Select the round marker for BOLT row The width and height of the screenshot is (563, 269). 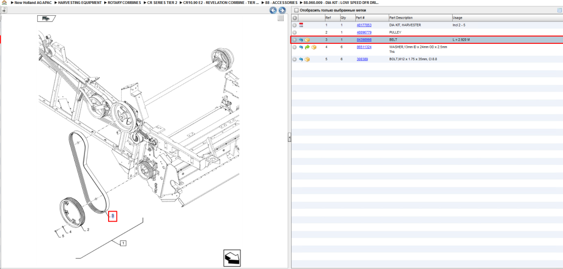(x=294, y=59)
